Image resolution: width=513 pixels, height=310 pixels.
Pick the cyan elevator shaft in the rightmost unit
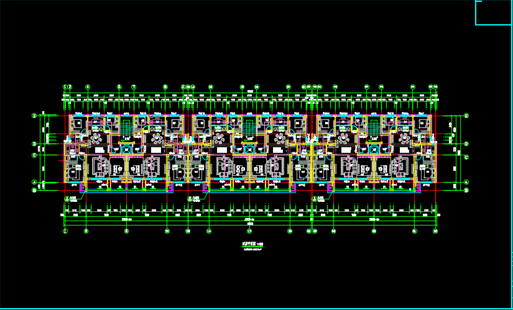tap(374, 149)
